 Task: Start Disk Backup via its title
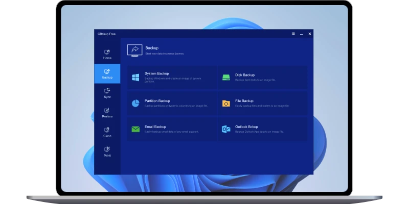pos(244,75)
